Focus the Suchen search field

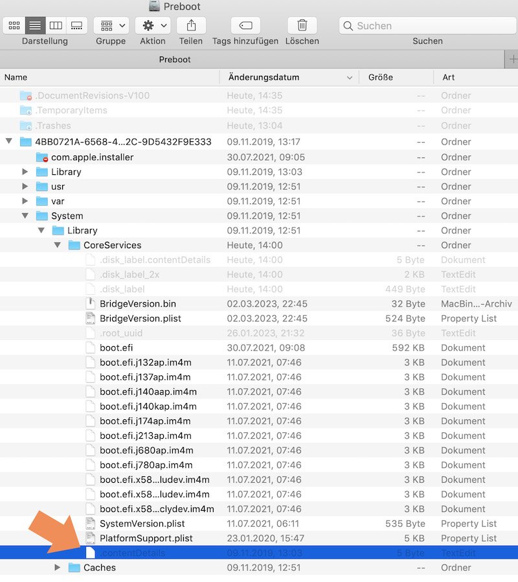(x=427, y=26)
